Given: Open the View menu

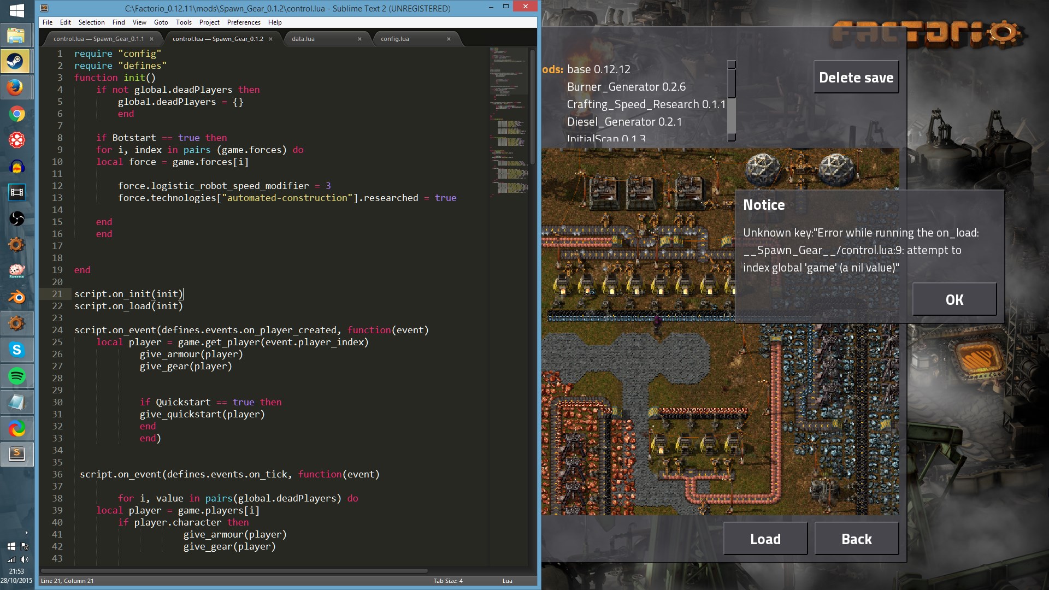Looking at the screenshot, I should pos(139,22).
